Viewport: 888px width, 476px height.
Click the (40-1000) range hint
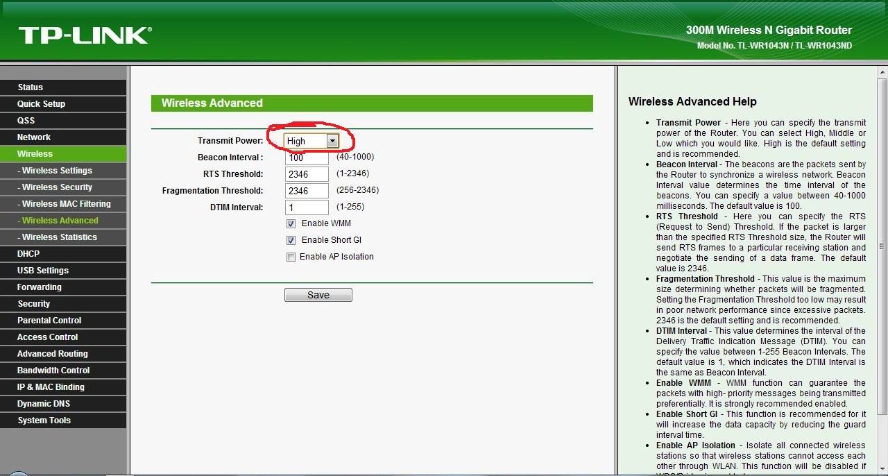pyautogui.click(x=355, y=157)
